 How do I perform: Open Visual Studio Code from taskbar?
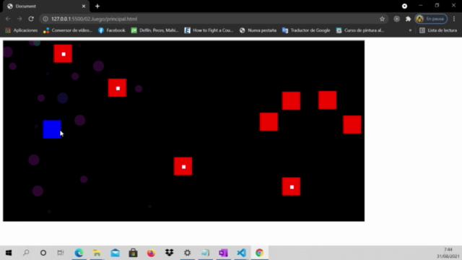[x=241, y=253]
